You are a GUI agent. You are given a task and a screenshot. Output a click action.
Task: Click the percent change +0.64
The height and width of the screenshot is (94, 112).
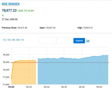tap(30, 11)
